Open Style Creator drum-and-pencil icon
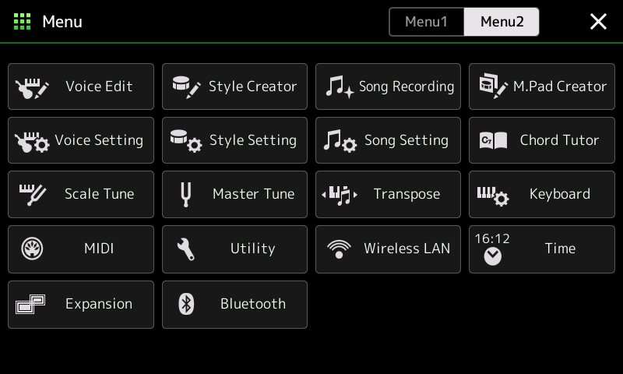 pos(186,87)
